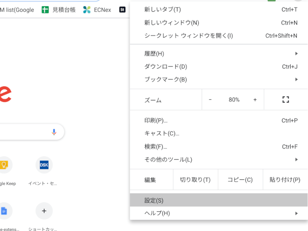This screenshot has height=231, width=308.
Task: Decrease zoom with the minus button
Action: [210, 99]
